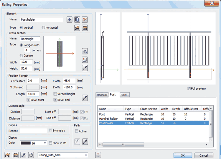Toggle the Full preview checkbox
The height and width of the screenshot is (159, 221).
click(189, 89)
